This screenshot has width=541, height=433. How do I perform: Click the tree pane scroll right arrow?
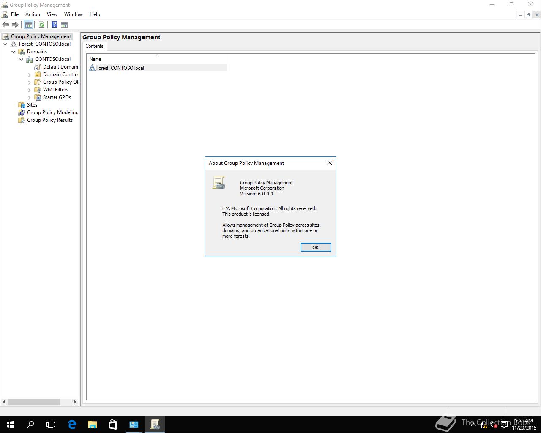[75, 402]
